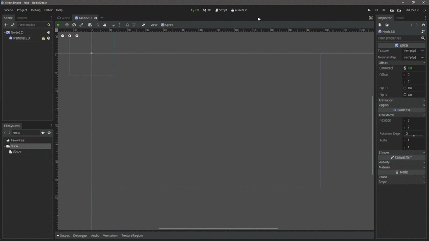Click the Select Mode arrow tool
The height and width of the screenshot is (241, 429).
[x=58, y=25]
